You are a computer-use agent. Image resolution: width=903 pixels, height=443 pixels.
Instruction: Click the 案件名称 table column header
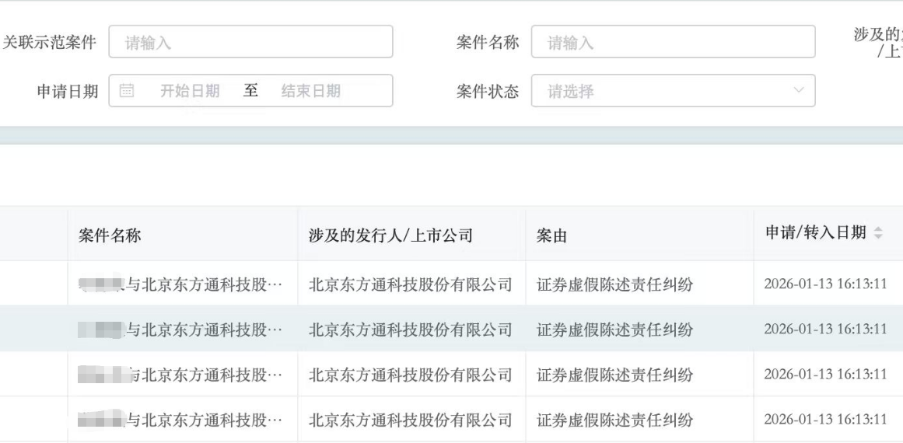pos(110,235)
